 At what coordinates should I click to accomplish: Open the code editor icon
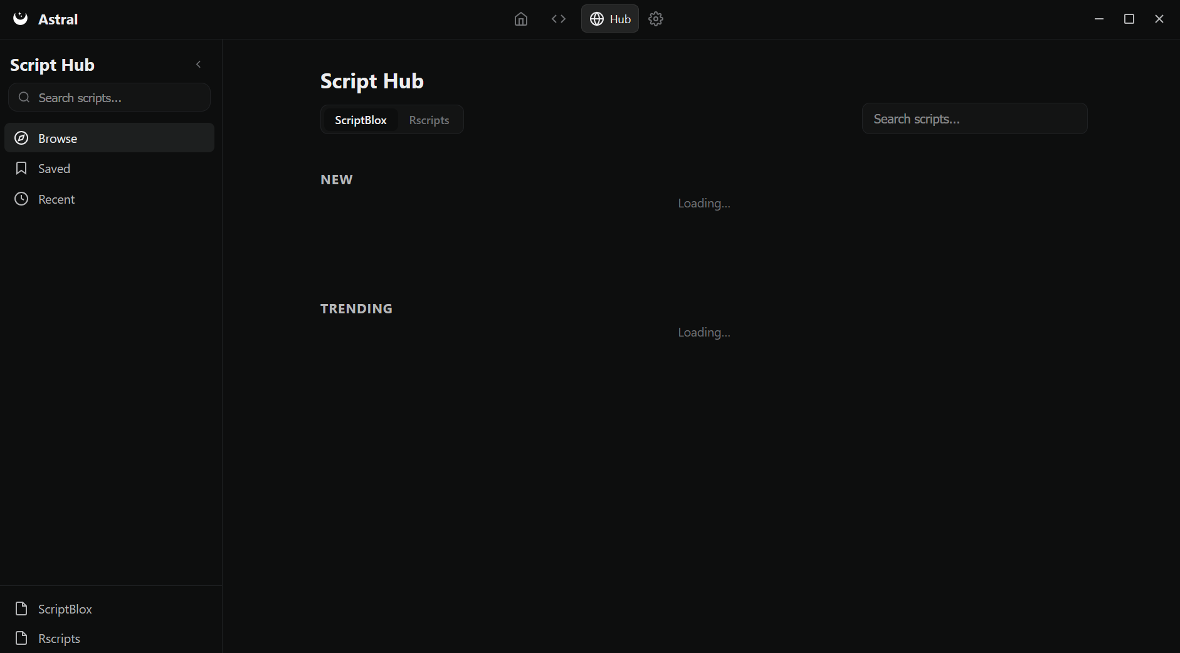click(x=559, y=19)
